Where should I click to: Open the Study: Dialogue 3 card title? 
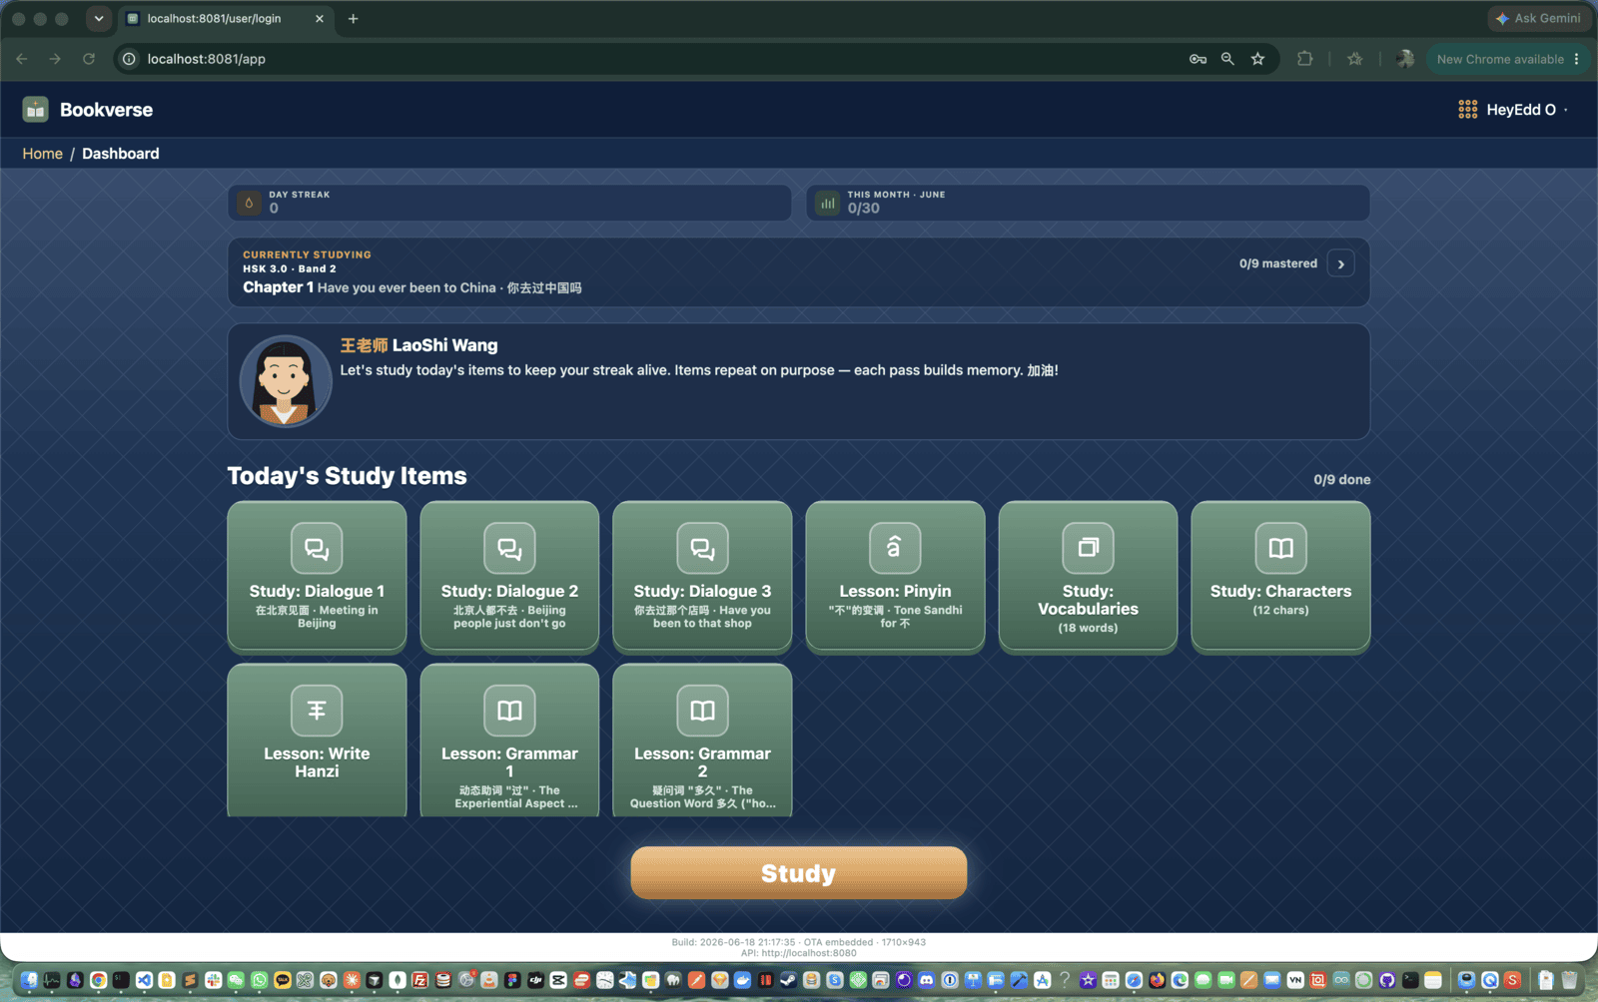(702, 591)
